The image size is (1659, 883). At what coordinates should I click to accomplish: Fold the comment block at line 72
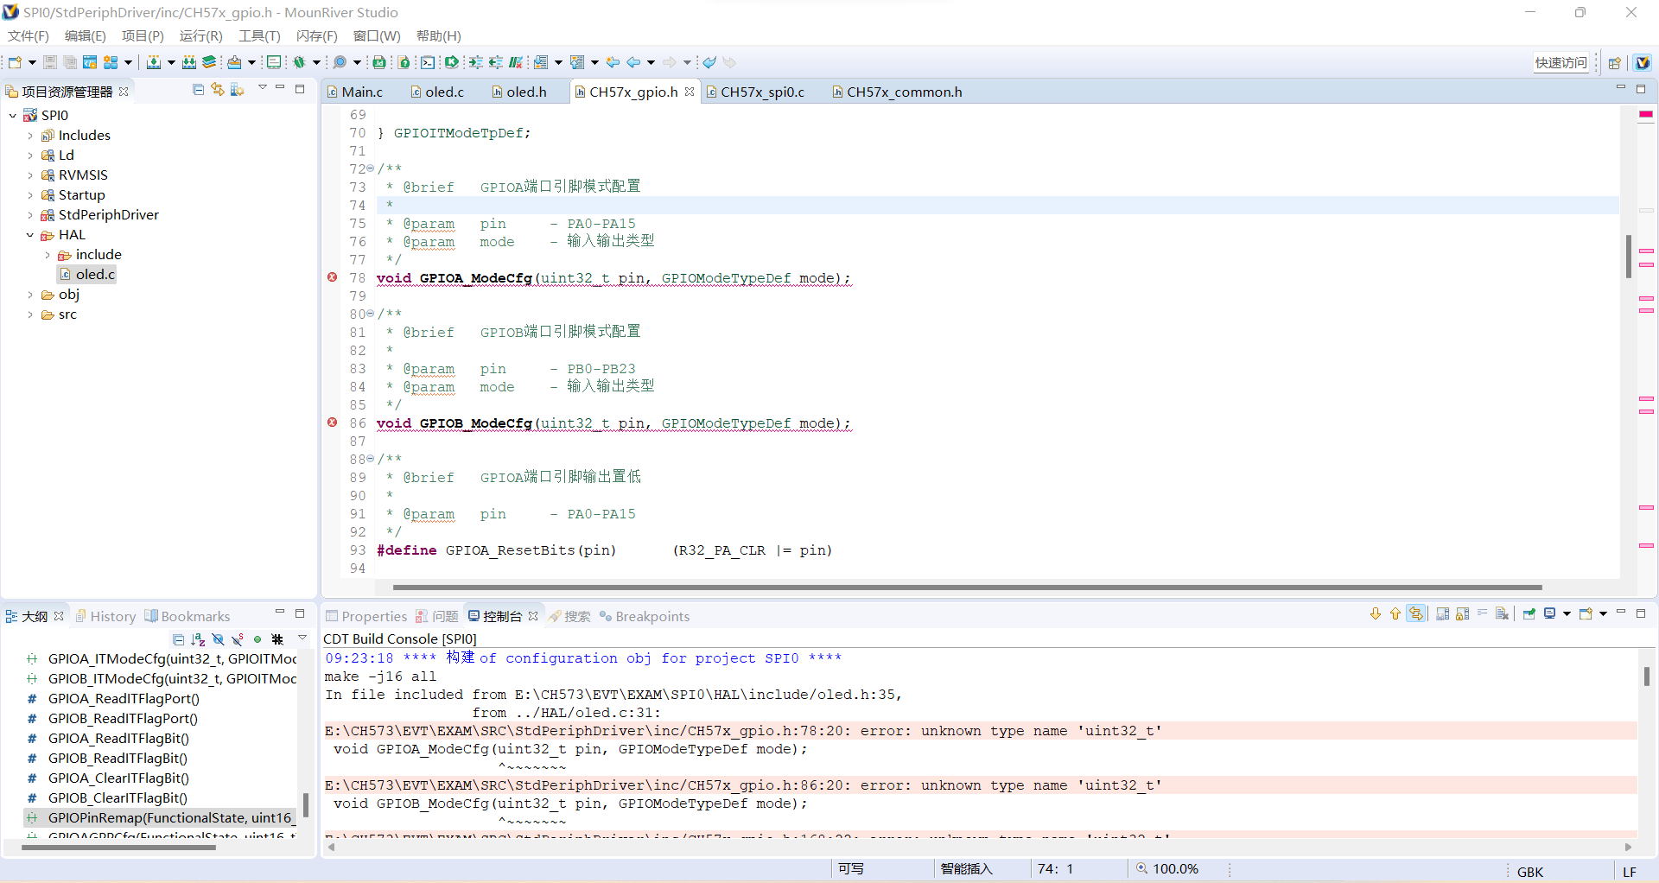click(371, 168)
